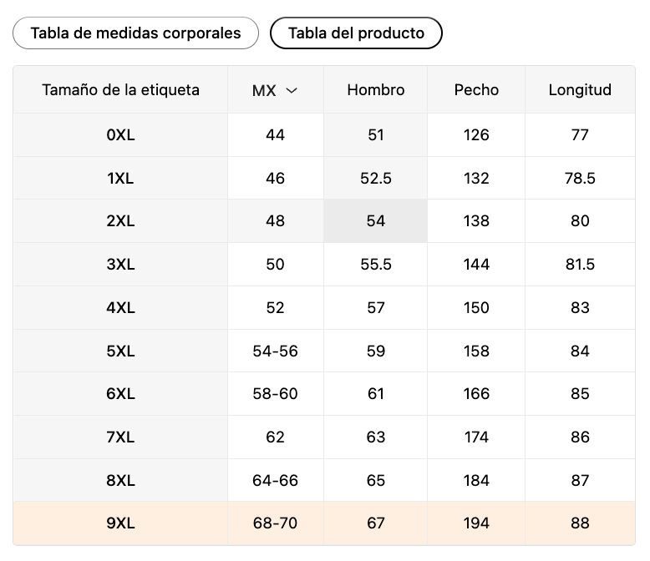The height and width of the screenshot is (561, 650).
Task: Open the MX size system selector
Action: point(275,90)
